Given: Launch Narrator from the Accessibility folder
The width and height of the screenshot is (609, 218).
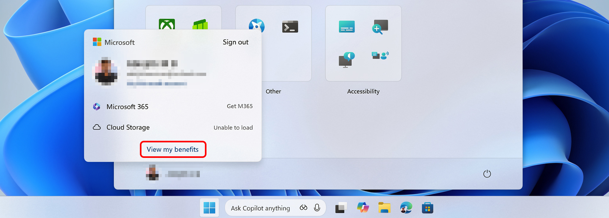Looking at the screenshot, I should (x=347, y=59).
